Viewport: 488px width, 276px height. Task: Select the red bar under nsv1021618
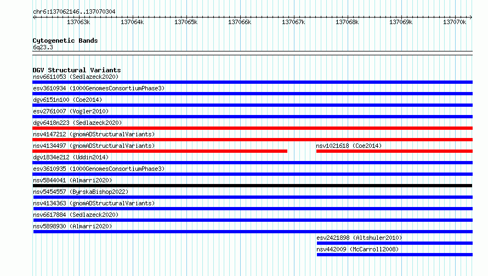coord(394,151)
